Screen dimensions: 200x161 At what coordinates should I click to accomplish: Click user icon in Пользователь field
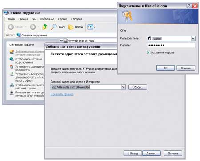150,39
